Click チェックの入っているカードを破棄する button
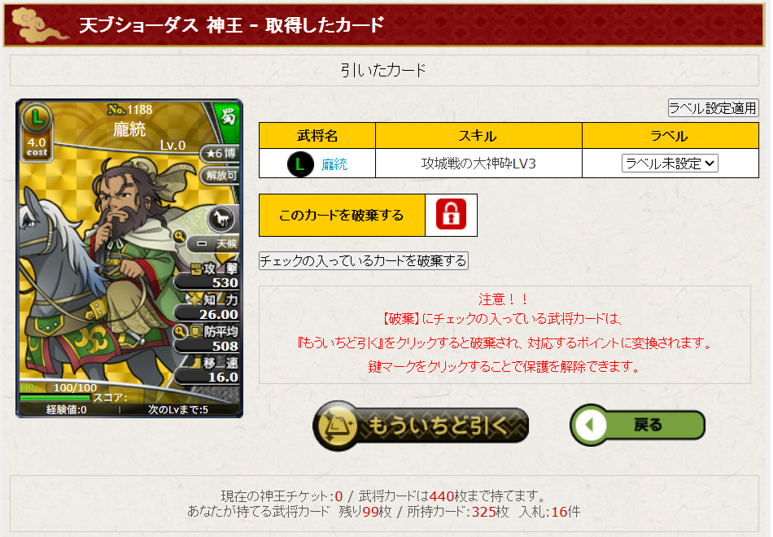 pos(364,261)
